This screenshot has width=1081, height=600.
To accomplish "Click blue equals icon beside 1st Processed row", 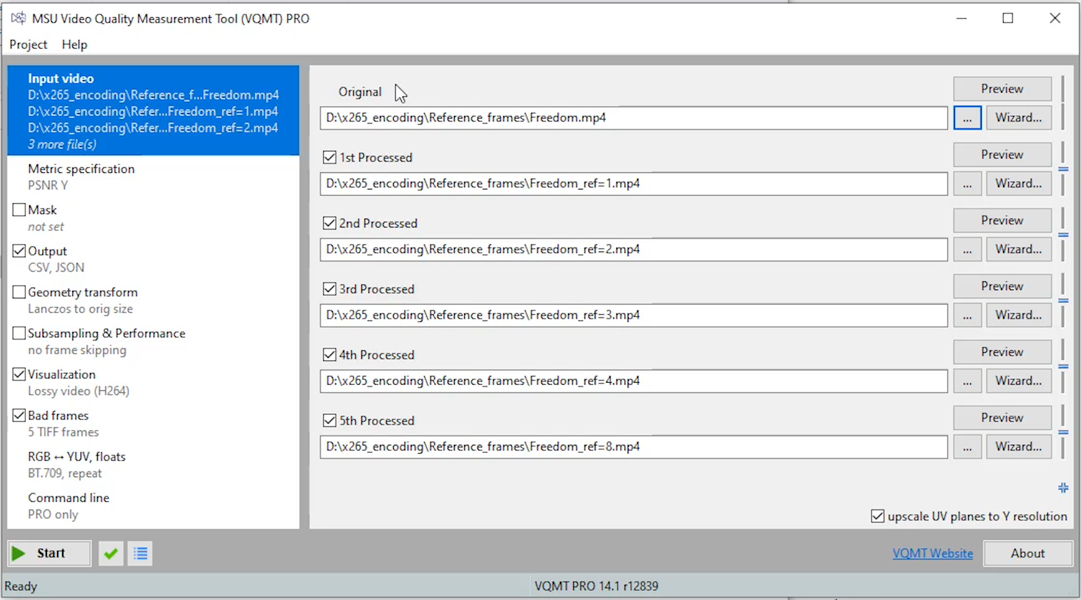I will 1063,169.
